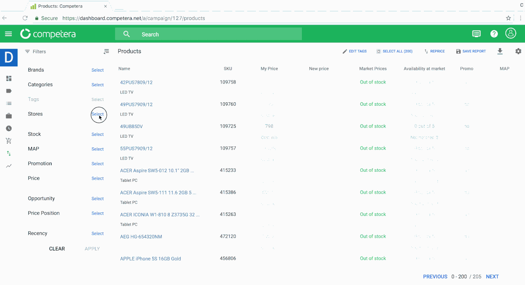Open Select for the Opportunity filter
The width and height of the screenshot is (525, 285).
click(98, 198)
